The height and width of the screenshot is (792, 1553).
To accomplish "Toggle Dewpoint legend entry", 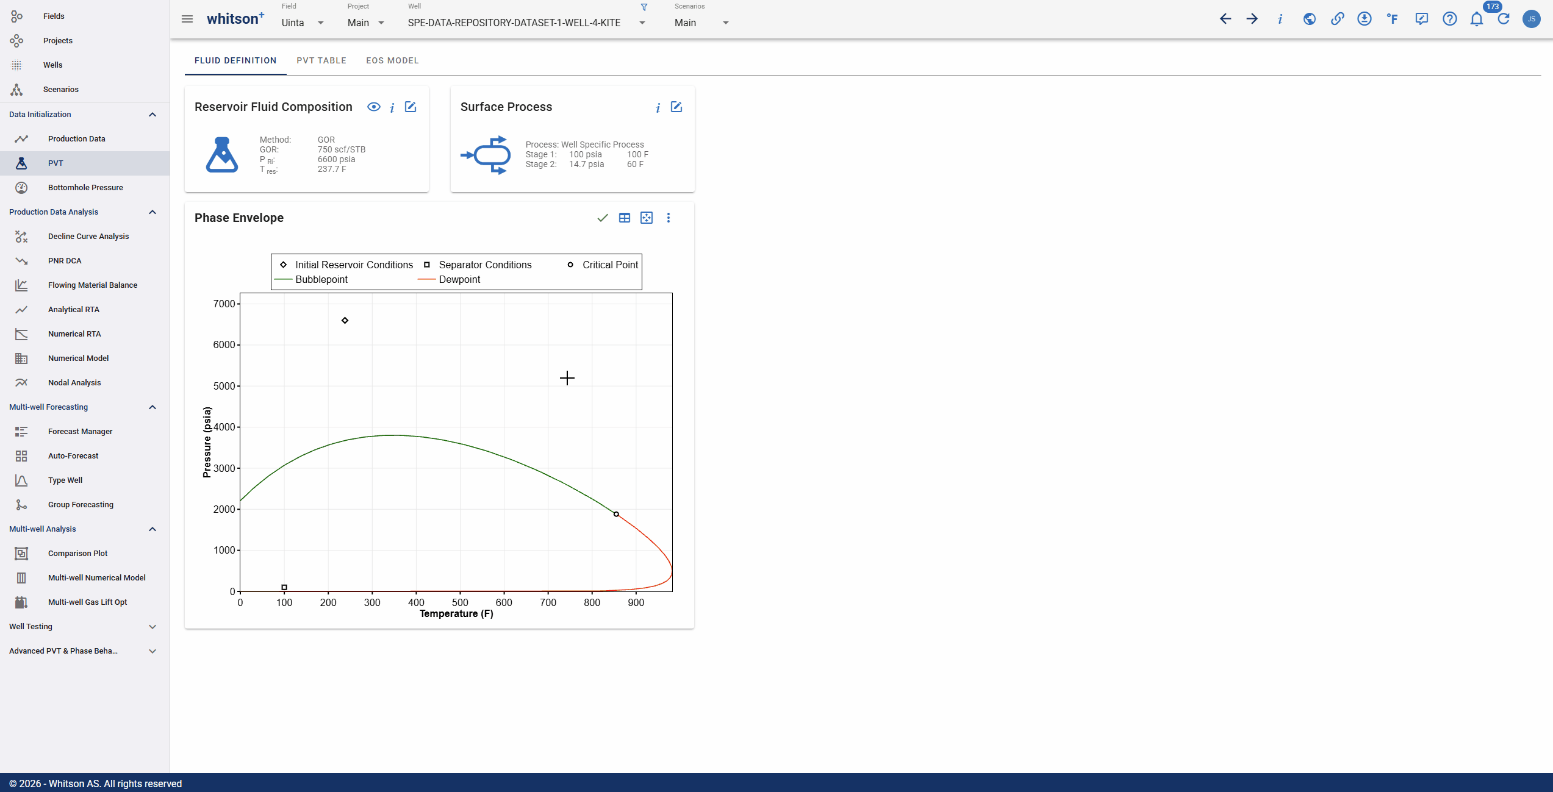I will tap(449, 279).
